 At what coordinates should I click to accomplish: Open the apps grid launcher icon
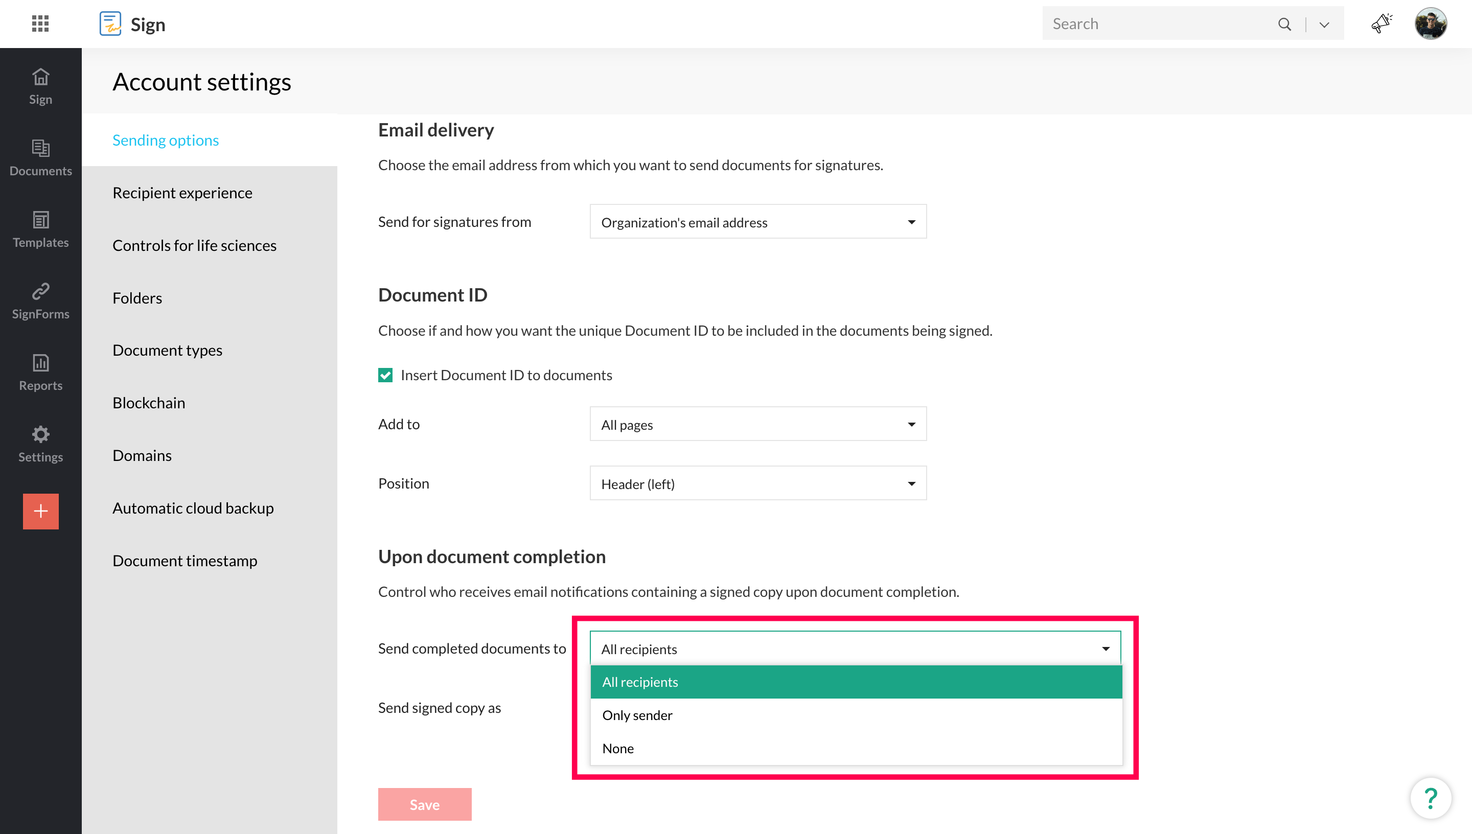tap(40, 24)
